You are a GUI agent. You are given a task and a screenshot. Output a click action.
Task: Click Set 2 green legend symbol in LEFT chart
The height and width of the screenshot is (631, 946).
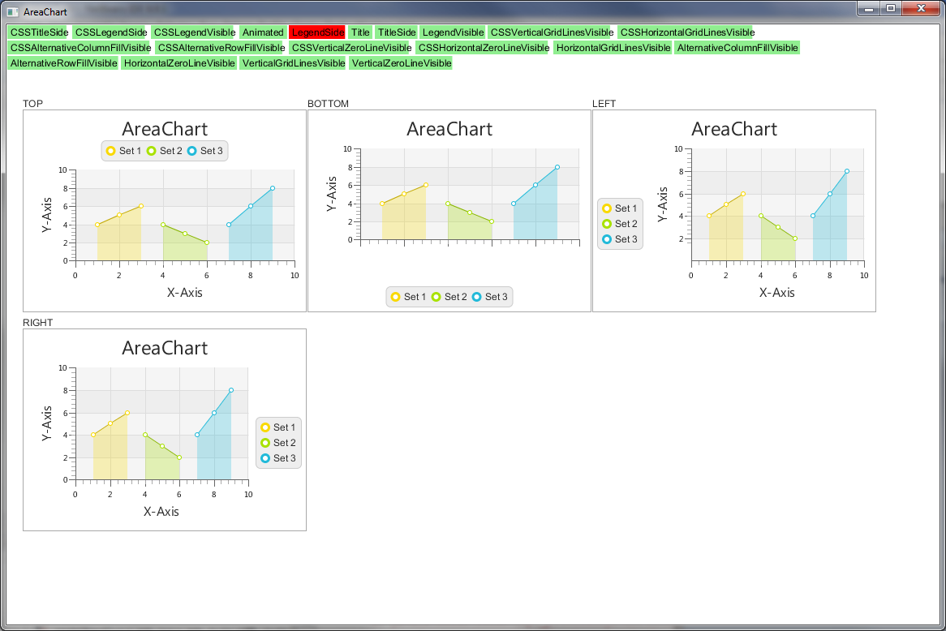pyautogui.click(x=607, y=224)
